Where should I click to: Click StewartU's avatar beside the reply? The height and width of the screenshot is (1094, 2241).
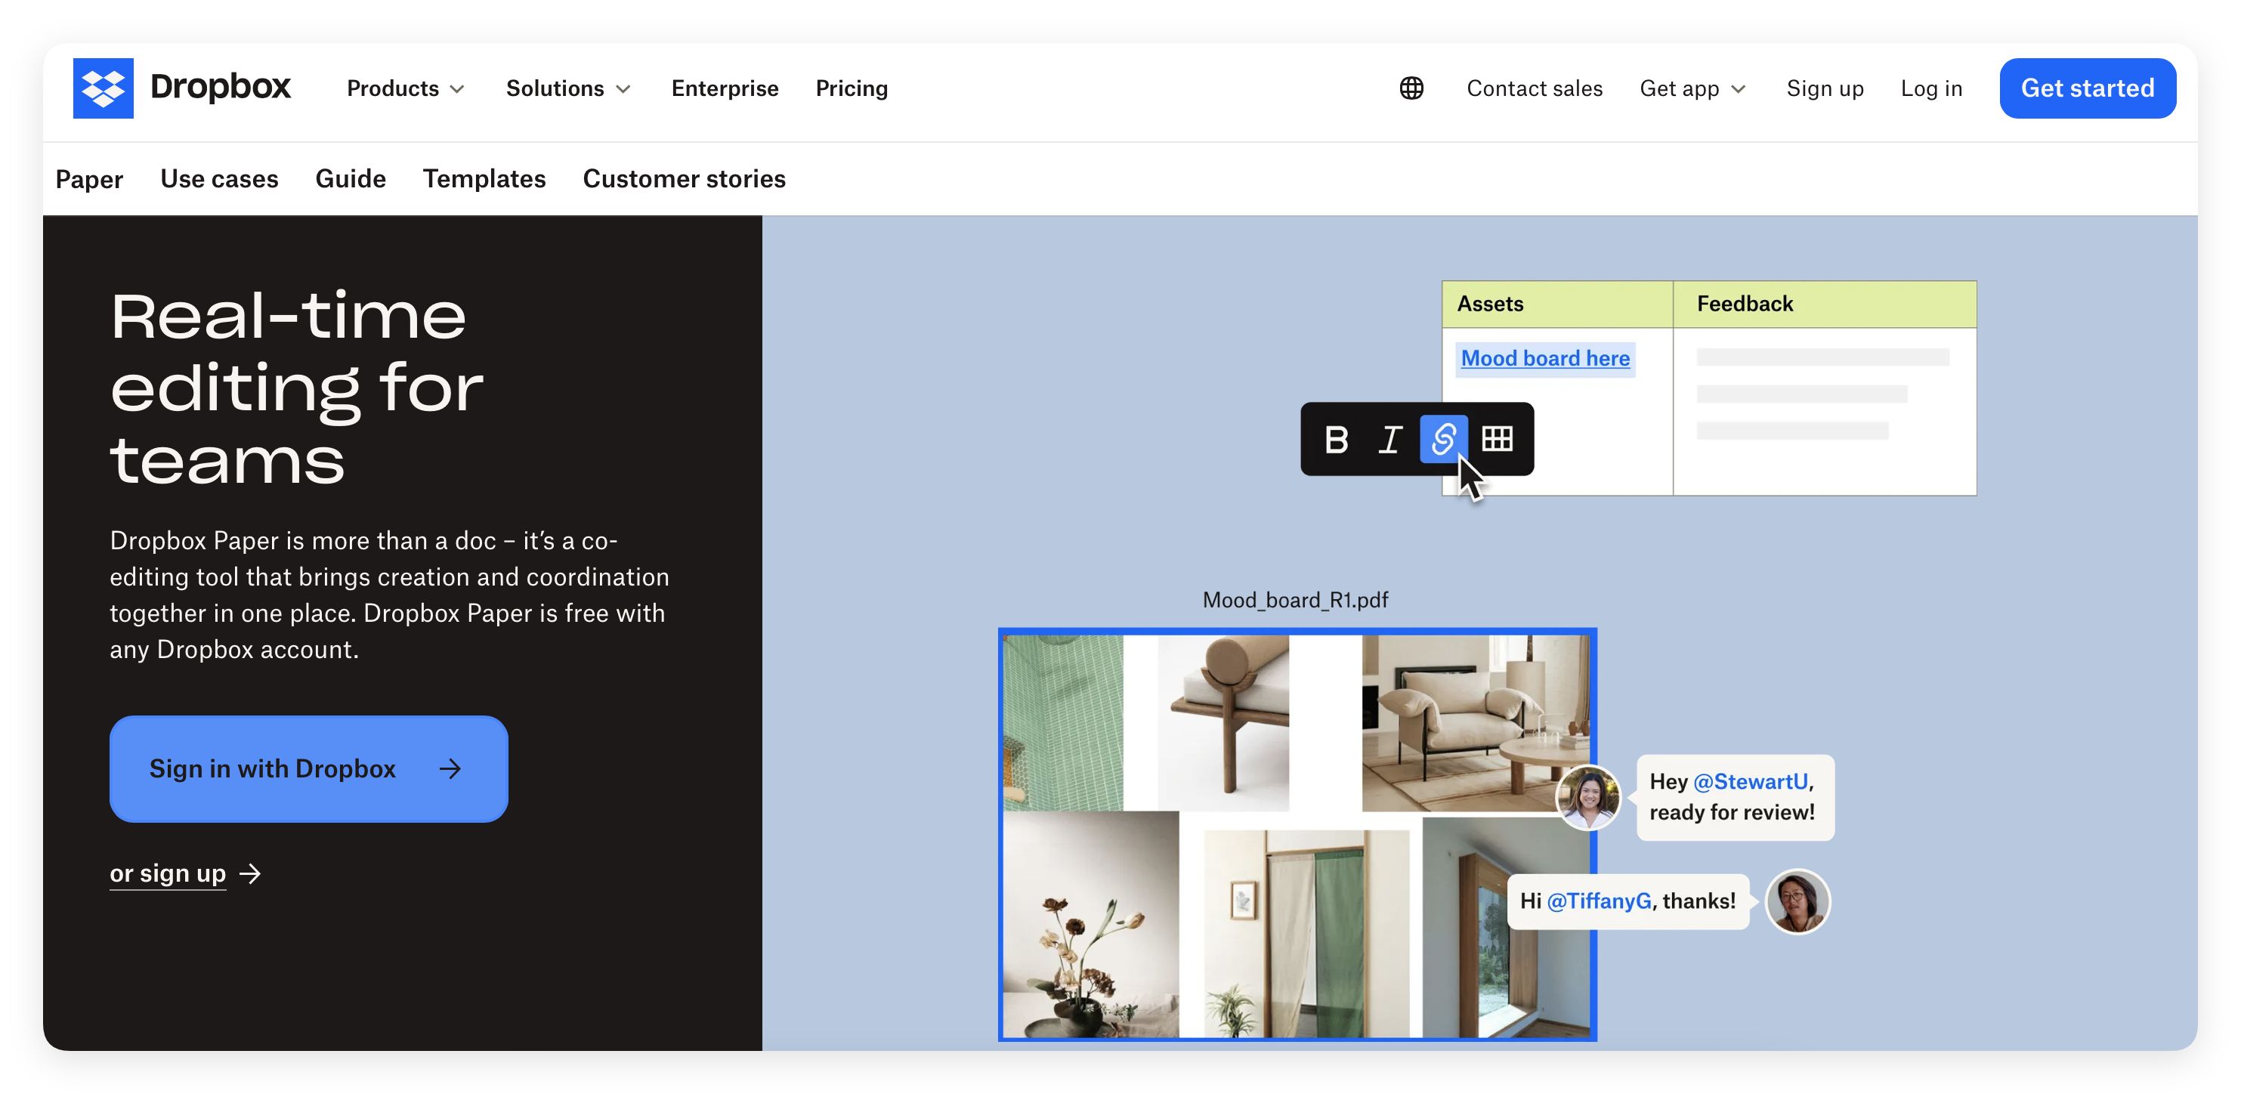tap(1797, 901)
